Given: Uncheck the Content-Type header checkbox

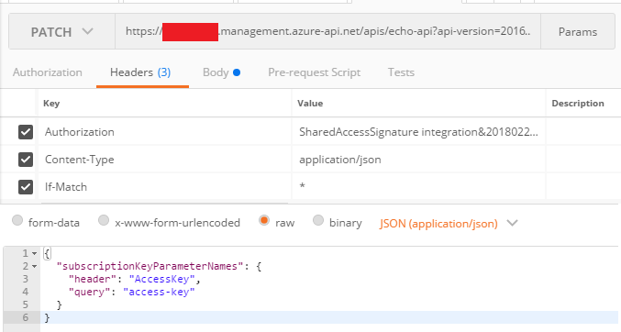Looking at the screenshot, I should [26, 160].
